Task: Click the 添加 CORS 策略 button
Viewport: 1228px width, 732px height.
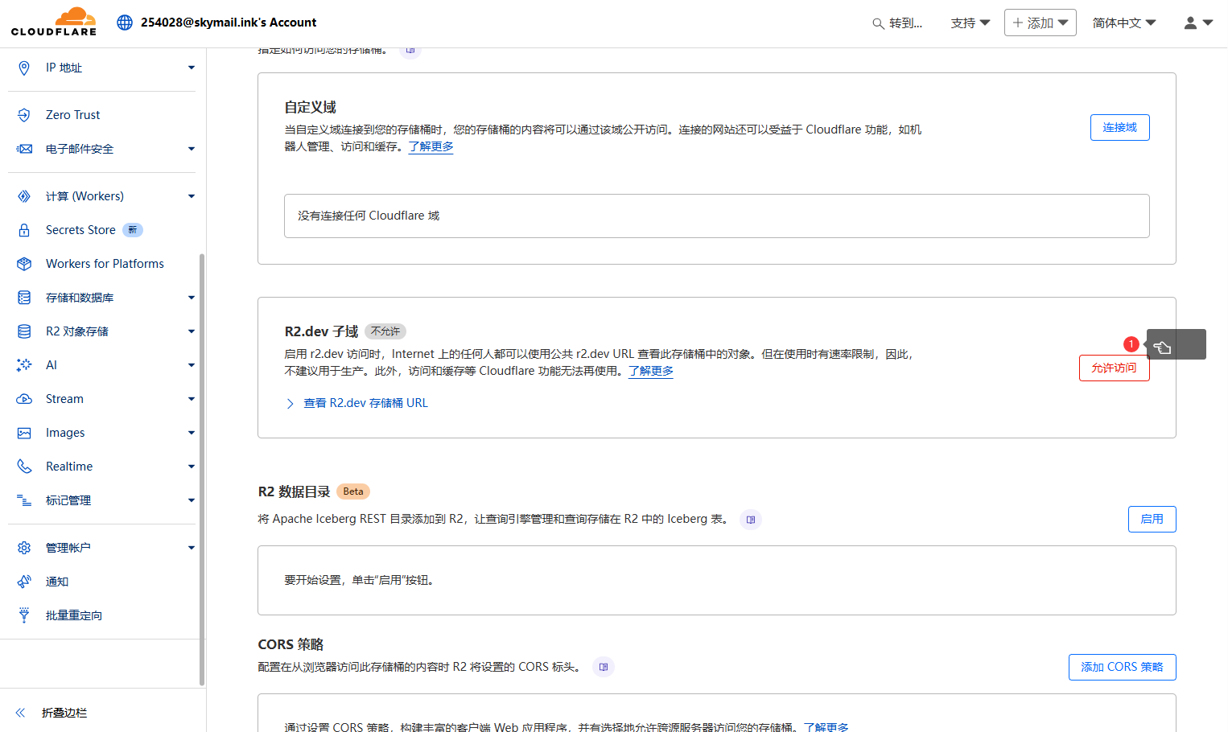Action: click(x=1122, y=668)
